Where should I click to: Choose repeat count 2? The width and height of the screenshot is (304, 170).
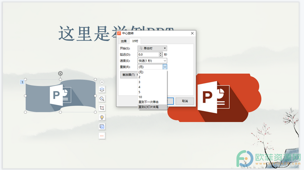coord(152,77)
